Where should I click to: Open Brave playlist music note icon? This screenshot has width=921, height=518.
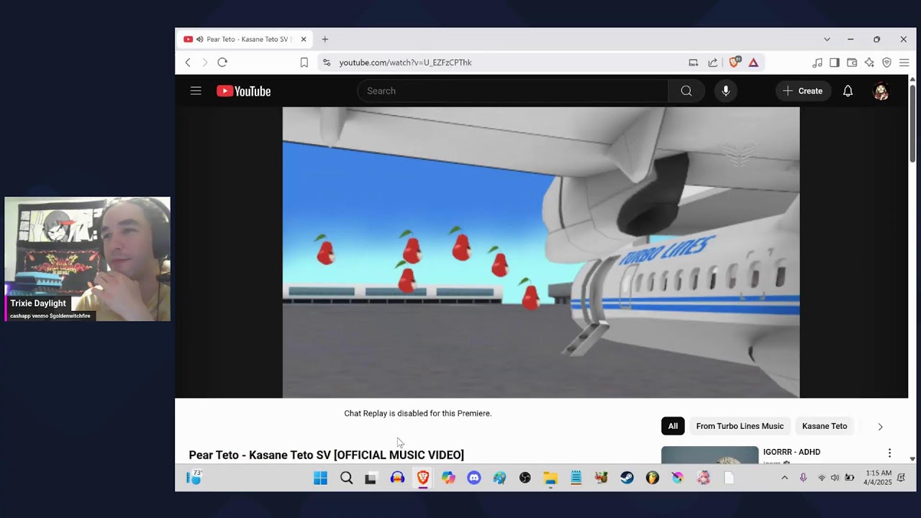click(x=817, y=63)
